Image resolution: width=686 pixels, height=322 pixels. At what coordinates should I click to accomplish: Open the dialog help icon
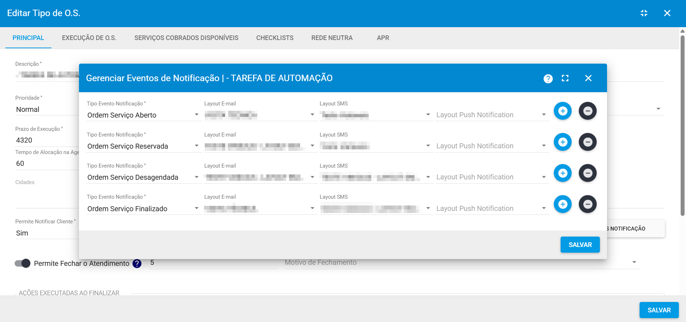[548, 78]
